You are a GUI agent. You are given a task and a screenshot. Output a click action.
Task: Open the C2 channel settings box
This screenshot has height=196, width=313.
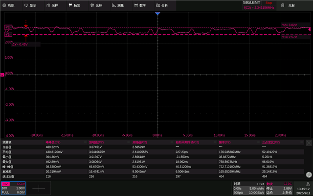pyautogui.click(x=13, y=188)
